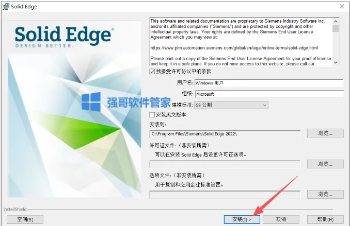The image size is (350, 226).
Task: Click the license text scroll up arrow
Action: click(x=336, y=21)
